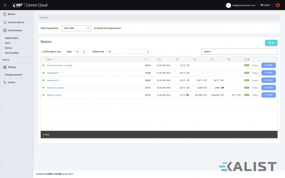Click the red power logout icon

pyautogui.click(x=278, y=5)
